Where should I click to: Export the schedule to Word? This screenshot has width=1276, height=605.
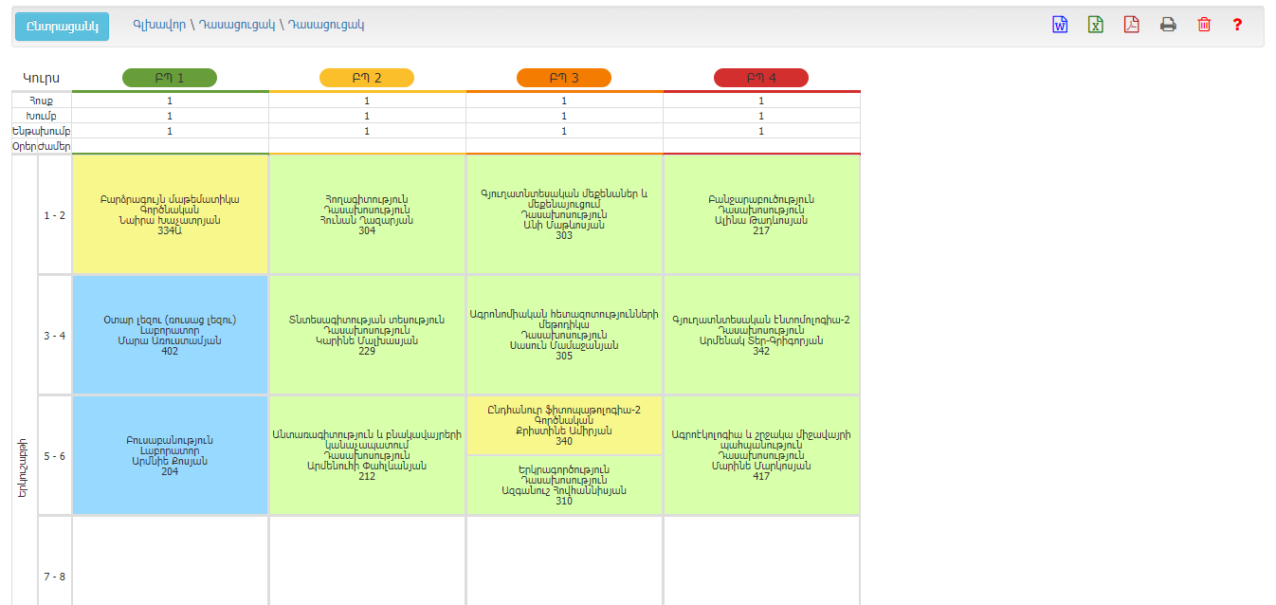1060,26
